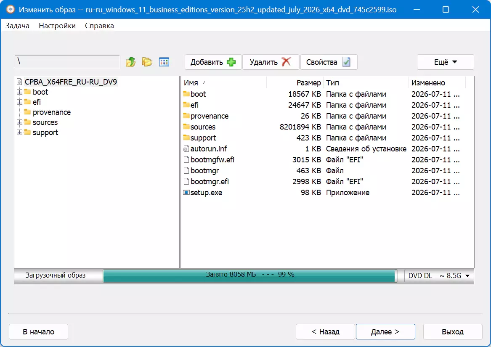This screenshot has height=347, width=491.
Task: Expand the sources folder in tree
Action: (19, 122)
